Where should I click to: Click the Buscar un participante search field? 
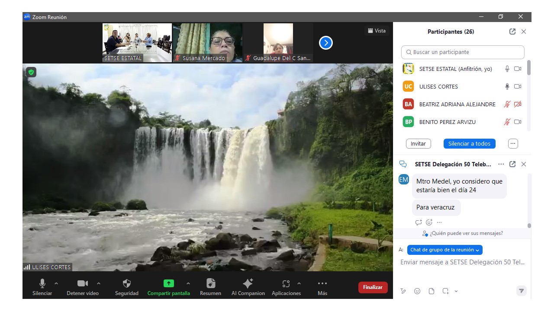click(x=463, y=52)
